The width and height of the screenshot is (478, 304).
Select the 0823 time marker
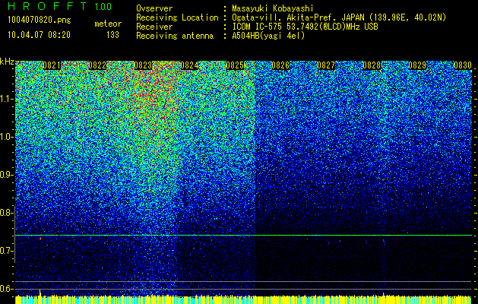click(x=143, y=65)
